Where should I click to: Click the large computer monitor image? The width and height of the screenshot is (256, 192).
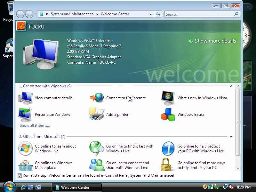(x=41, y=54)
